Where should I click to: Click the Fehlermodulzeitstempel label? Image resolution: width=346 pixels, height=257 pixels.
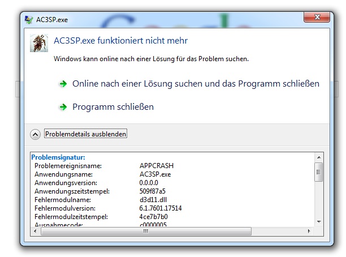[x=71, y=217]
